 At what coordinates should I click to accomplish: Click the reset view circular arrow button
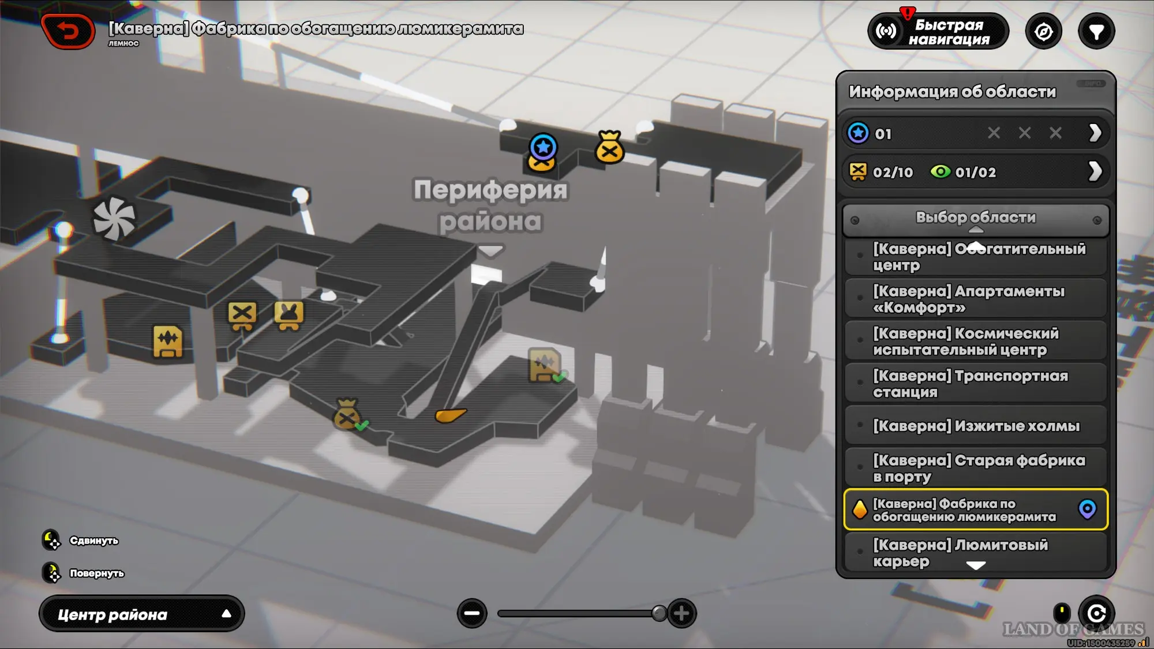coord(1096,613)
